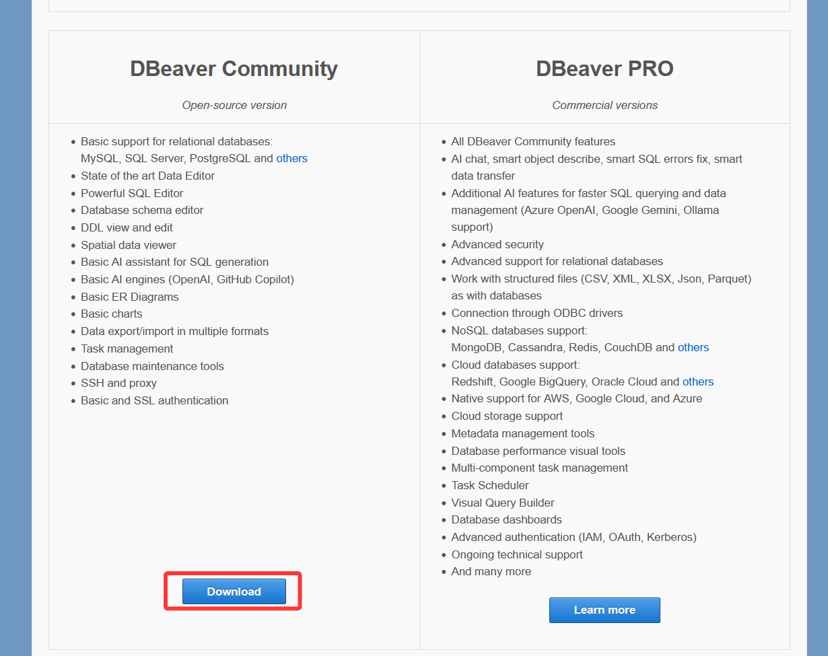Click 'Data export/import in multiple formats' item
Viewport: 828px width, 656px height.
[x=174, y=331]
